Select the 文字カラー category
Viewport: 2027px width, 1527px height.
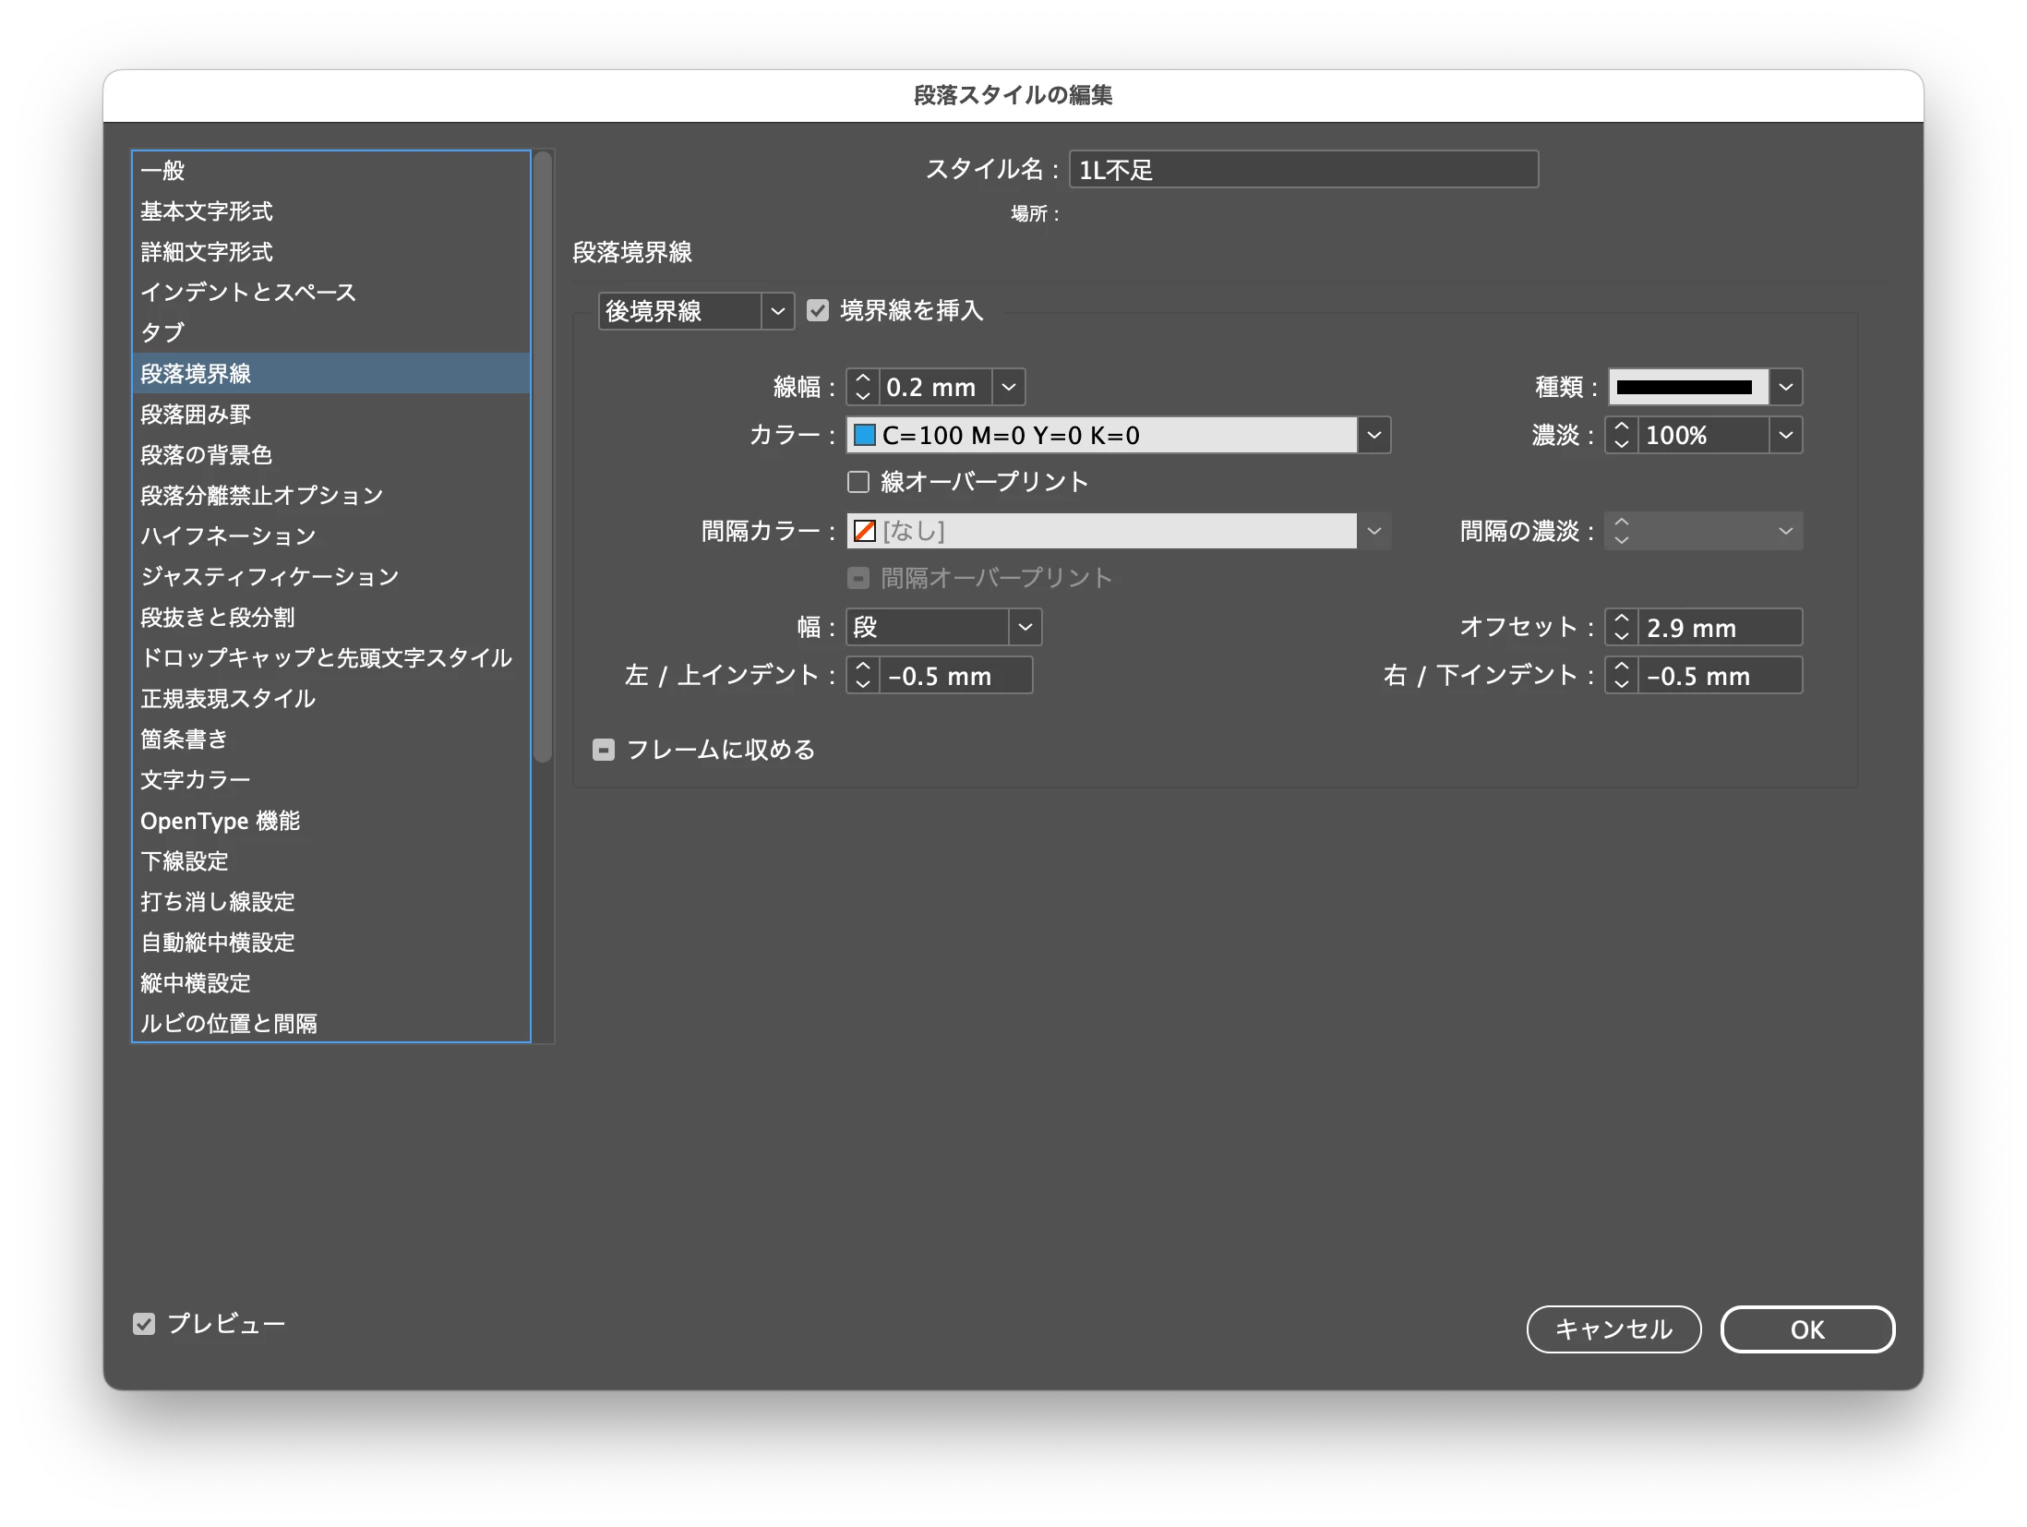196,780
